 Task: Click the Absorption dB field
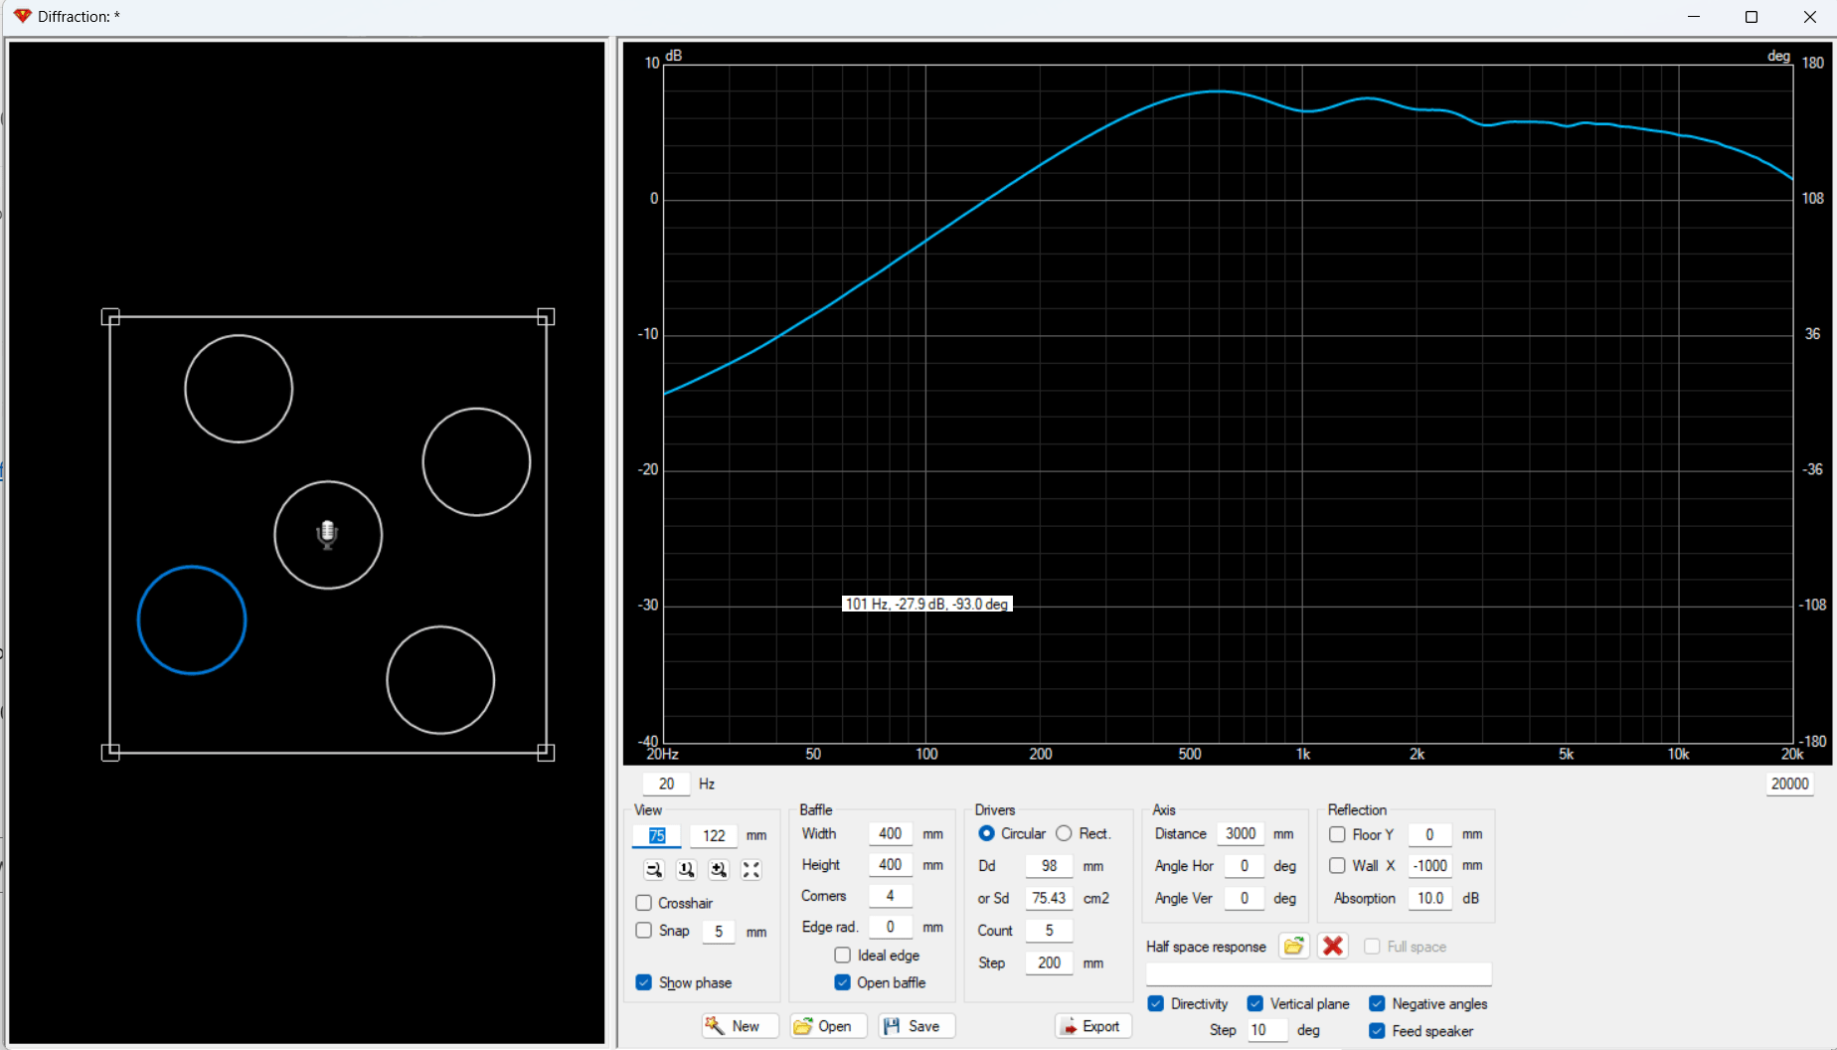1430,898
